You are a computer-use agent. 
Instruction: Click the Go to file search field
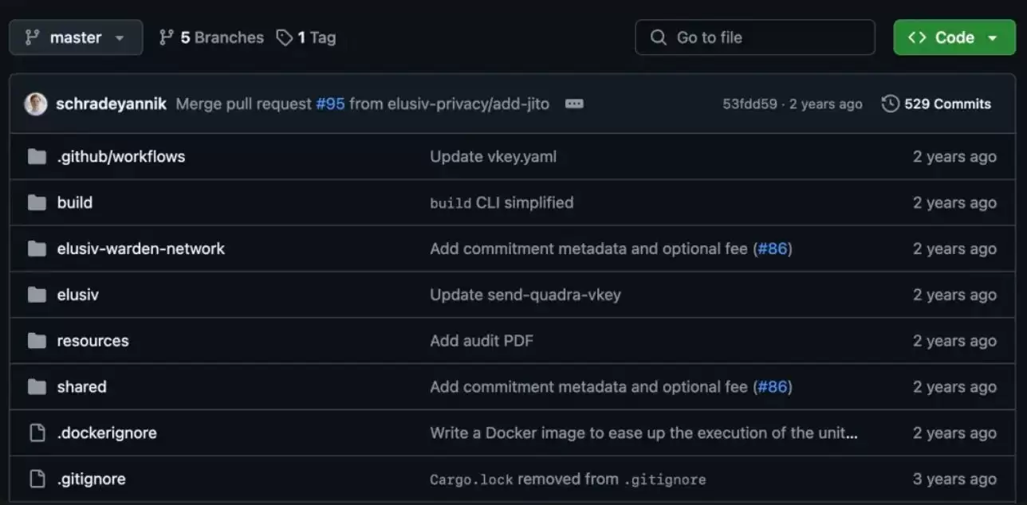(x=754, y=37)
